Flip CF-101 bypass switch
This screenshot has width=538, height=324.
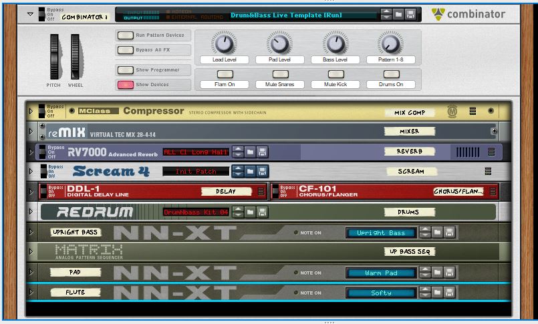pos(275,191)
